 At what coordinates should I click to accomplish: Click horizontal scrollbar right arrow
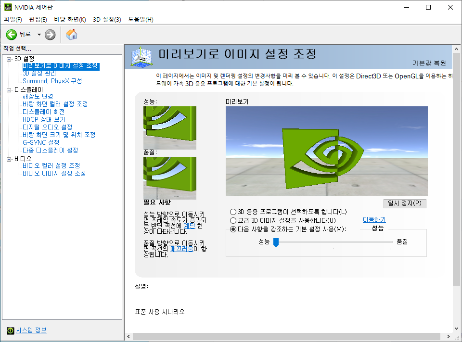pos(448,336)
